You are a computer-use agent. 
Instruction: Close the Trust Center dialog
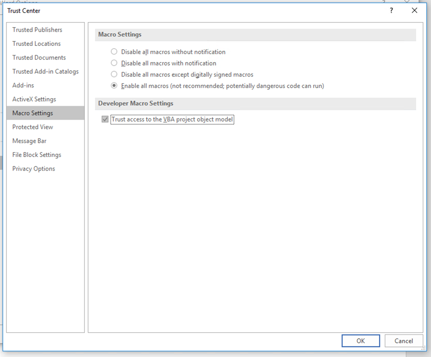pos(414,11)
